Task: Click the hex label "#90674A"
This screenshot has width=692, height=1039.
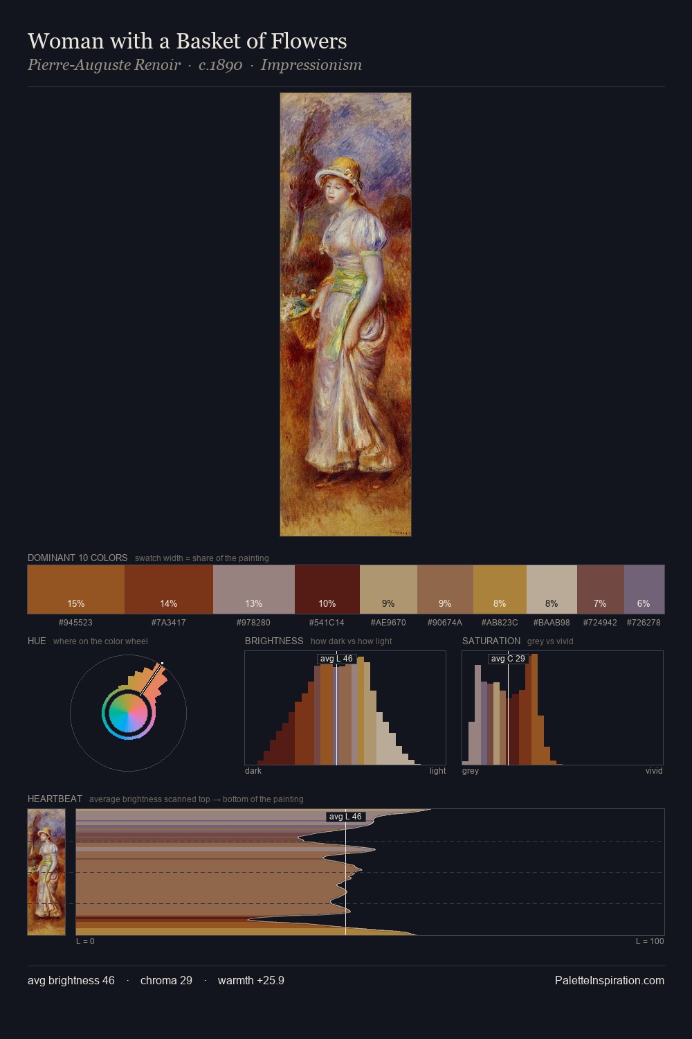Action: pyautogui.click(x=445, y=623)
